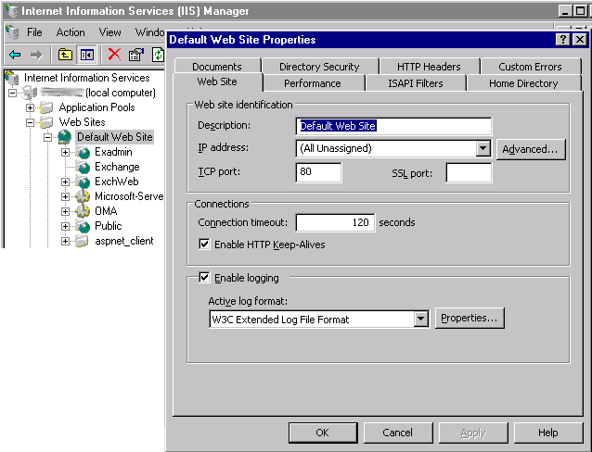
Task: Expand the Public node
Action: pyautogui.click(x=65, y=226)
